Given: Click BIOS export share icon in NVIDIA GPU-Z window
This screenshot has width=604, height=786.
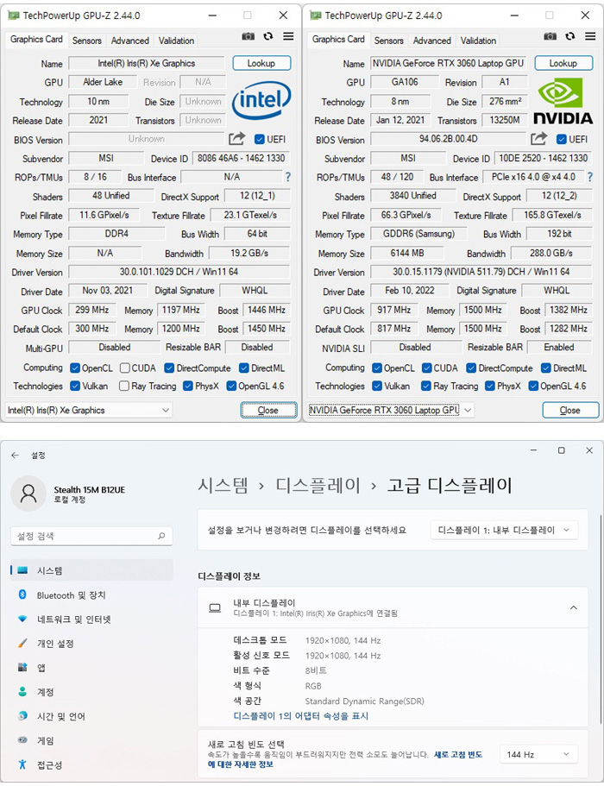Looking at the screenshot, I should [538, 138].
